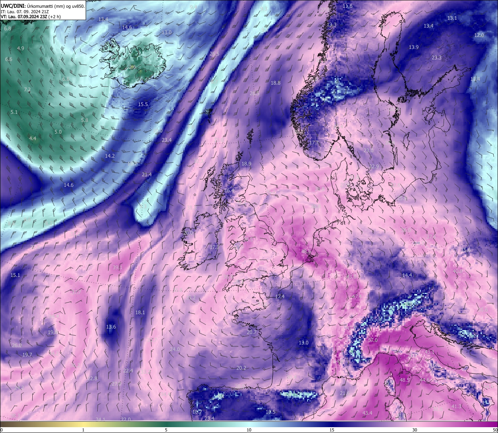Click the 44.6 value near Italy
The image size is (498, 433).
coord(425,380)
